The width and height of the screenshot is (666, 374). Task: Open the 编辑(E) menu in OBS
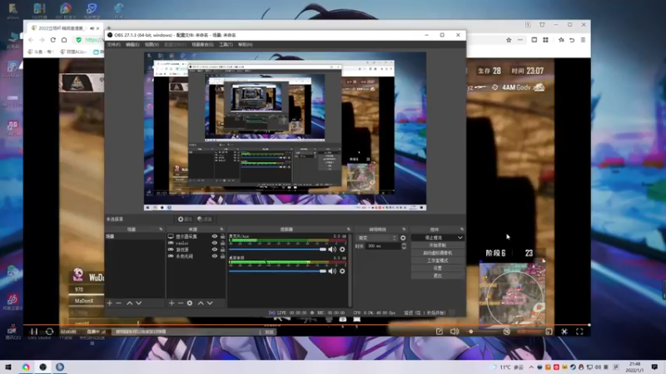coord(132,45)
